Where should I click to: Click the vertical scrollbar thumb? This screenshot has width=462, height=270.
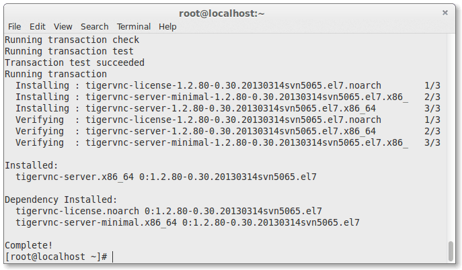(450, 251)
